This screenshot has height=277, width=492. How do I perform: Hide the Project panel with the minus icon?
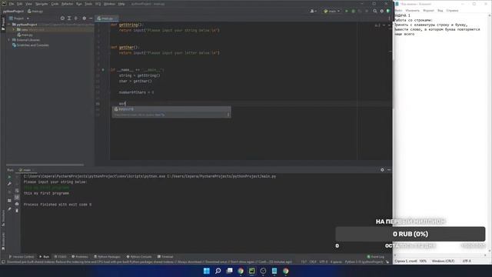tap(91, 18)
